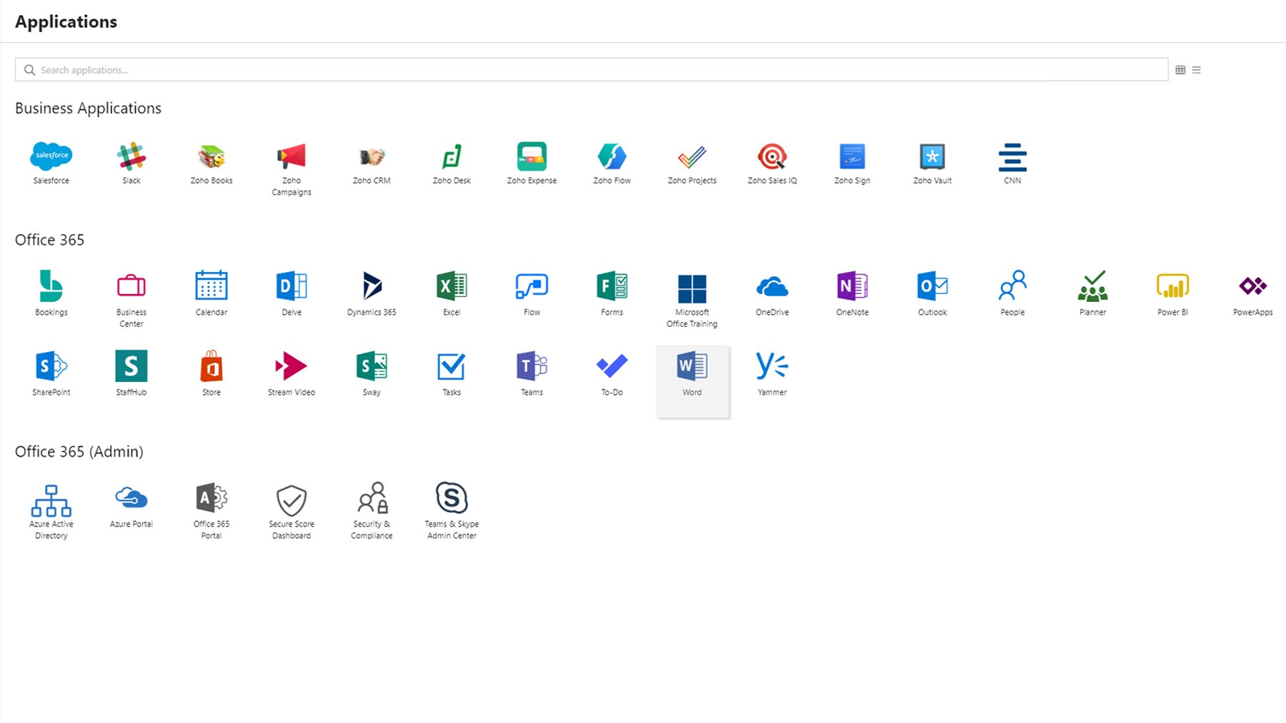Launch the Yammer app
The image size is (1286, 723).
(772, 367)
